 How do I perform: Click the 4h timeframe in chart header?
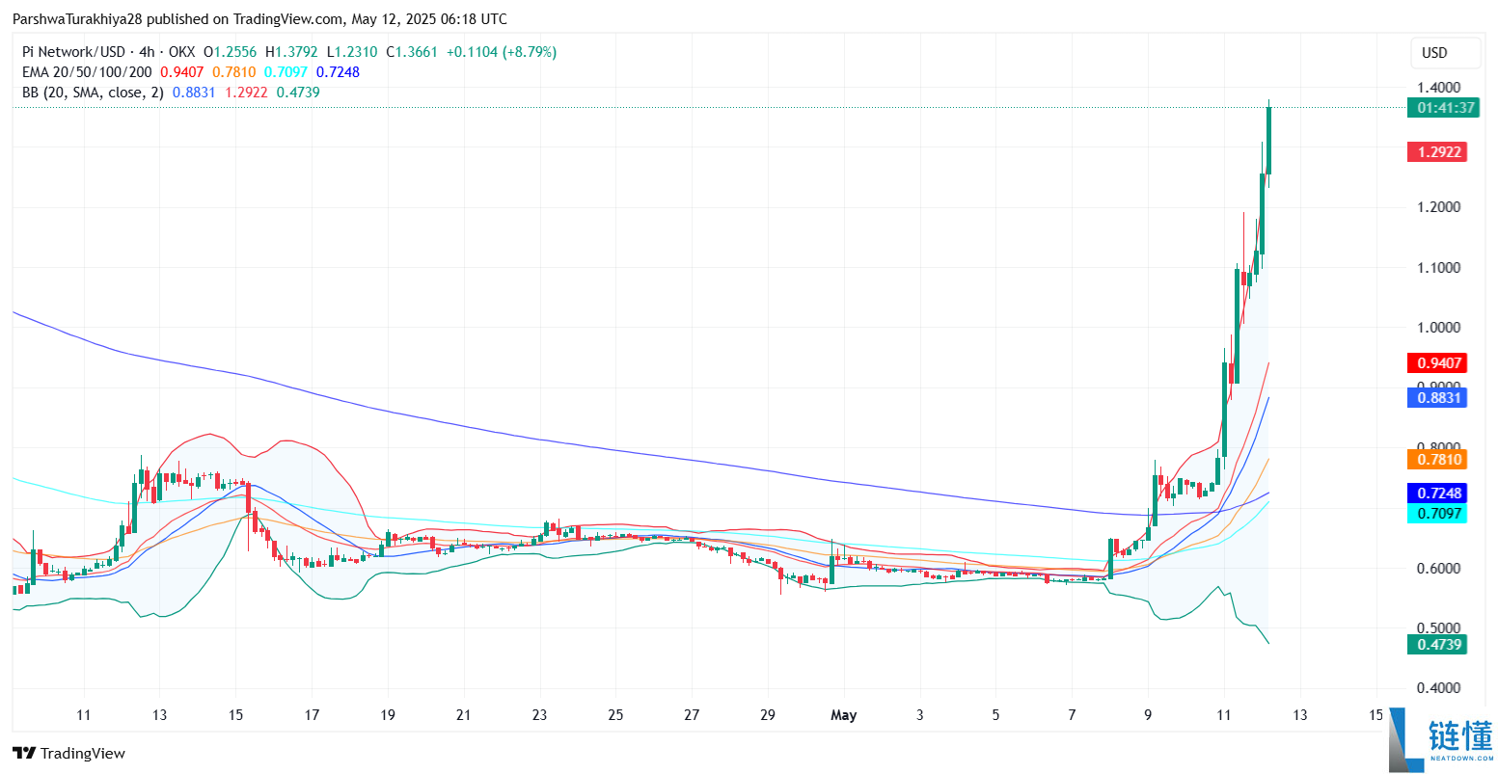tap(147, 52)
